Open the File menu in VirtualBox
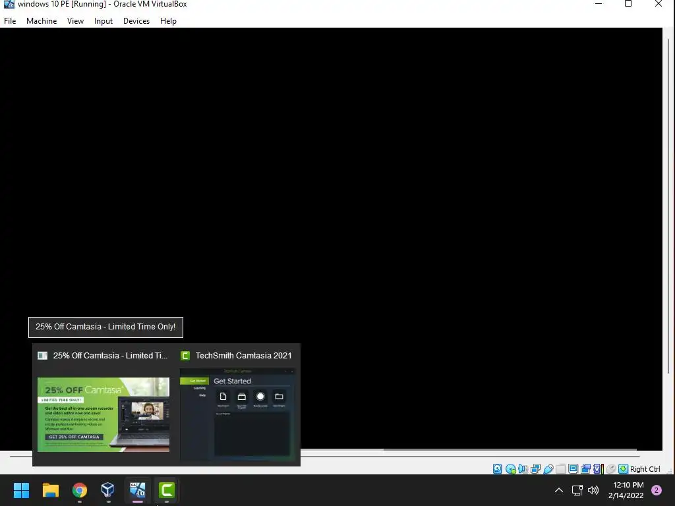This screenshot has height=506, width=675. coord(10,20)
